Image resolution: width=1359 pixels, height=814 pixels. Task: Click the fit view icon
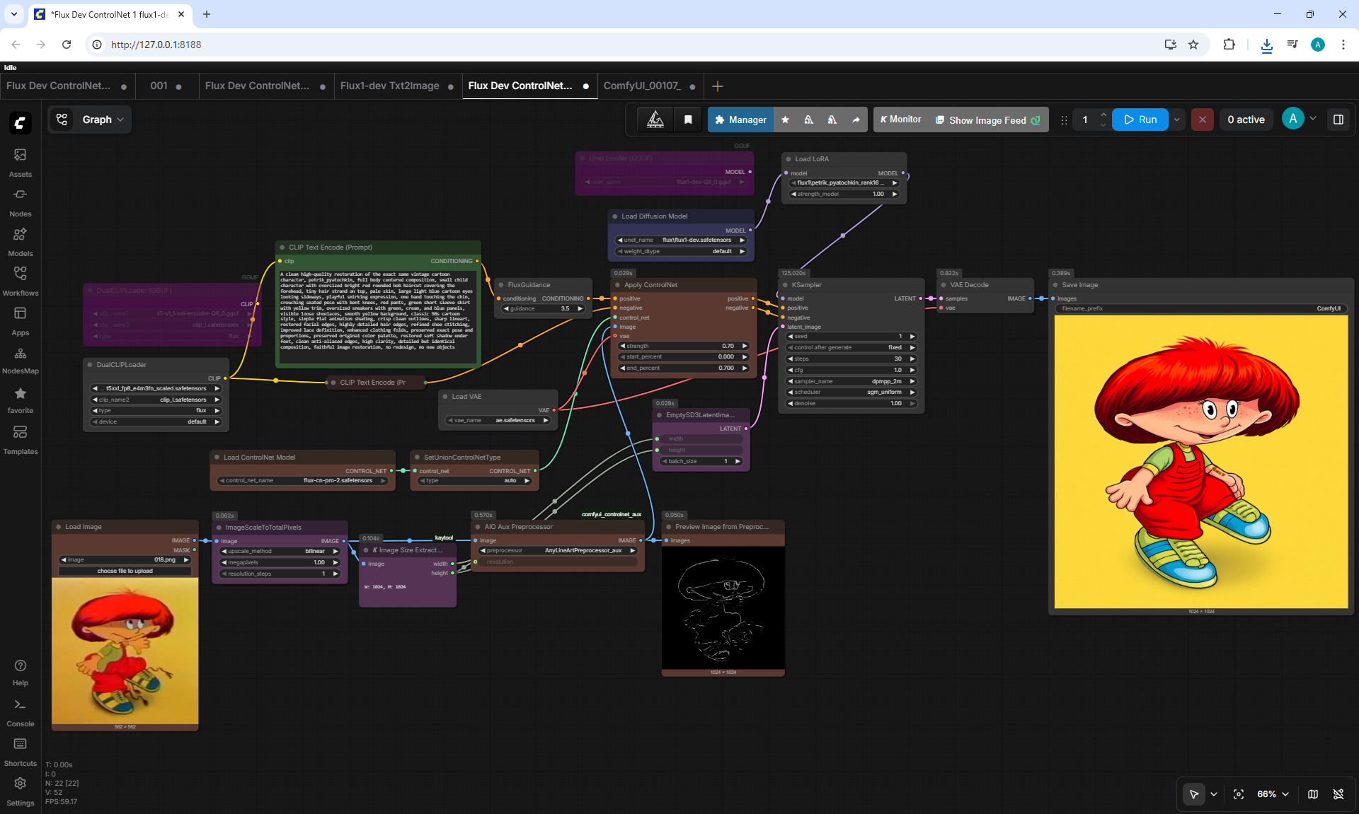1239,794
